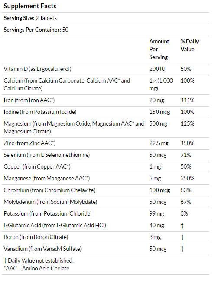This screenshot has width=212, height=283.
Task: Click Molybdenum 50 mcg amount
Action: tap(158, 202)
